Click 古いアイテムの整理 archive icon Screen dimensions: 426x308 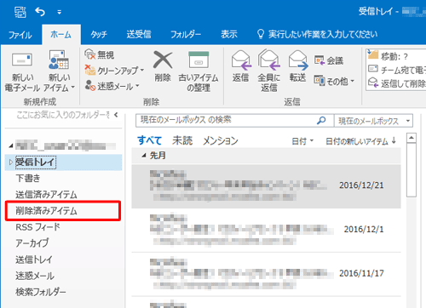(x=199, y=60)
